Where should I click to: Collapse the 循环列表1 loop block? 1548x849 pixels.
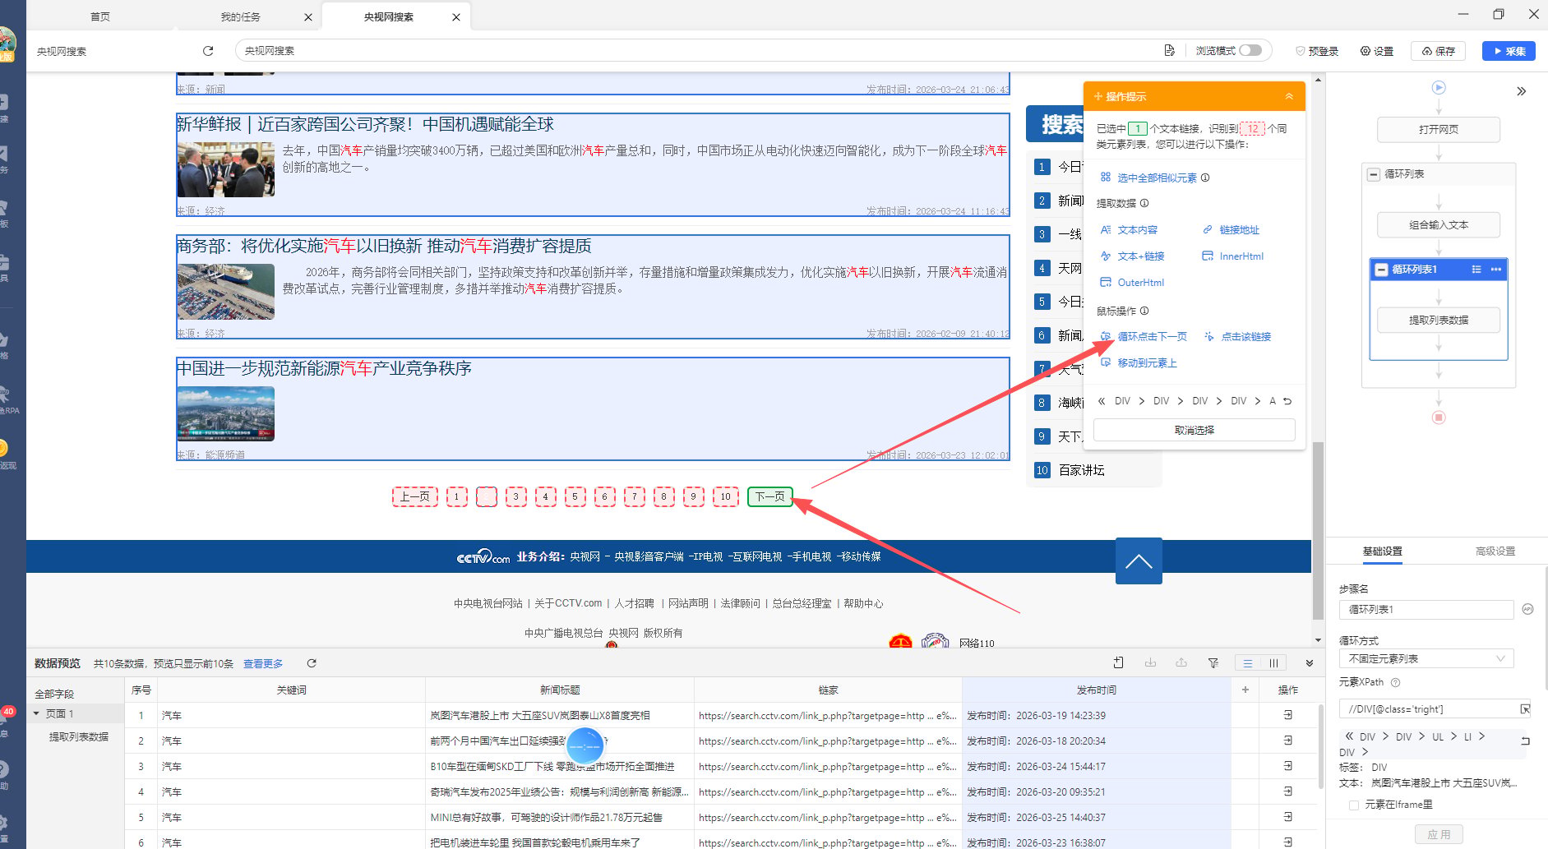coord(1381,270)
